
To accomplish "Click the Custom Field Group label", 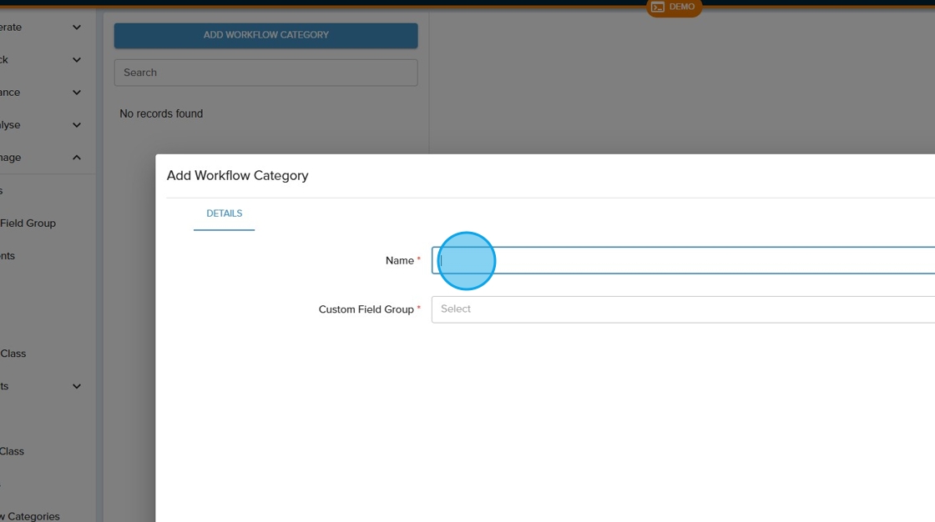I will 366,309.
